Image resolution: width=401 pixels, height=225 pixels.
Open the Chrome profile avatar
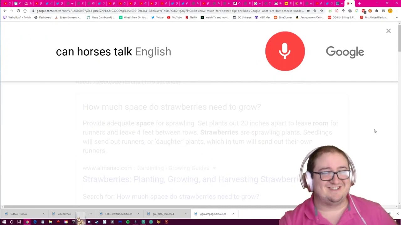(x=390, y=11)
